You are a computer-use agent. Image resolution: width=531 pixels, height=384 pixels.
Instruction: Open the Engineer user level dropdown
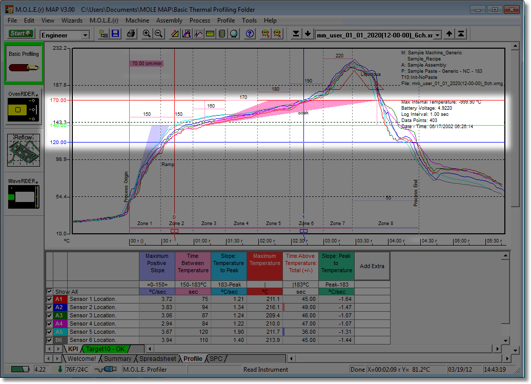[85, 35]
